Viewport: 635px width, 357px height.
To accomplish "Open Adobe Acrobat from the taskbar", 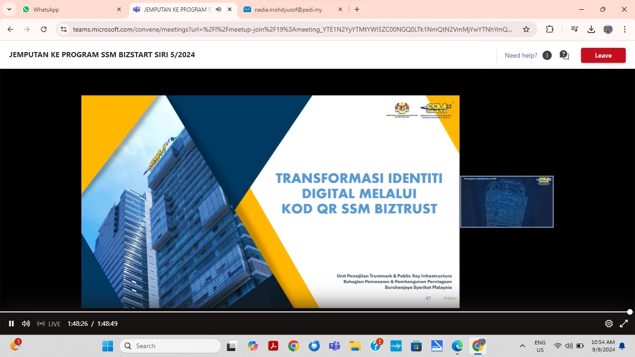I will (273, 346).
